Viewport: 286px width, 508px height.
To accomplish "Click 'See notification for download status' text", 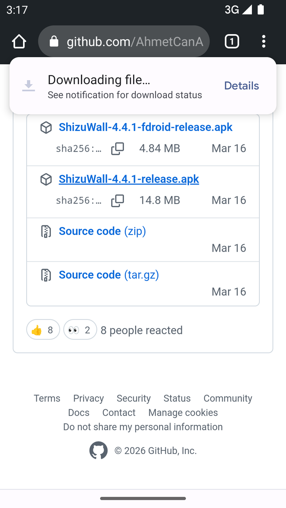I will click(x=125, y=95).
